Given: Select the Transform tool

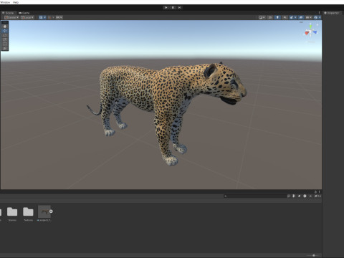Looking at the screenshot, I should tap(5, 48).
